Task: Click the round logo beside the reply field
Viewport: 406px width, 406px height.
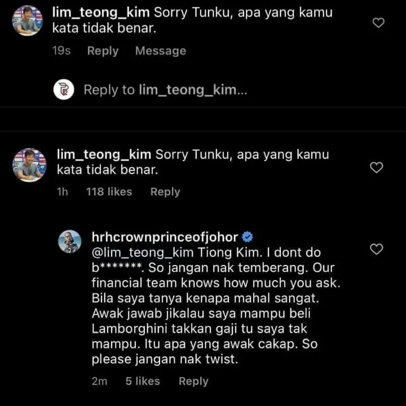Action: pyautogui.click(x=64, y=90)
